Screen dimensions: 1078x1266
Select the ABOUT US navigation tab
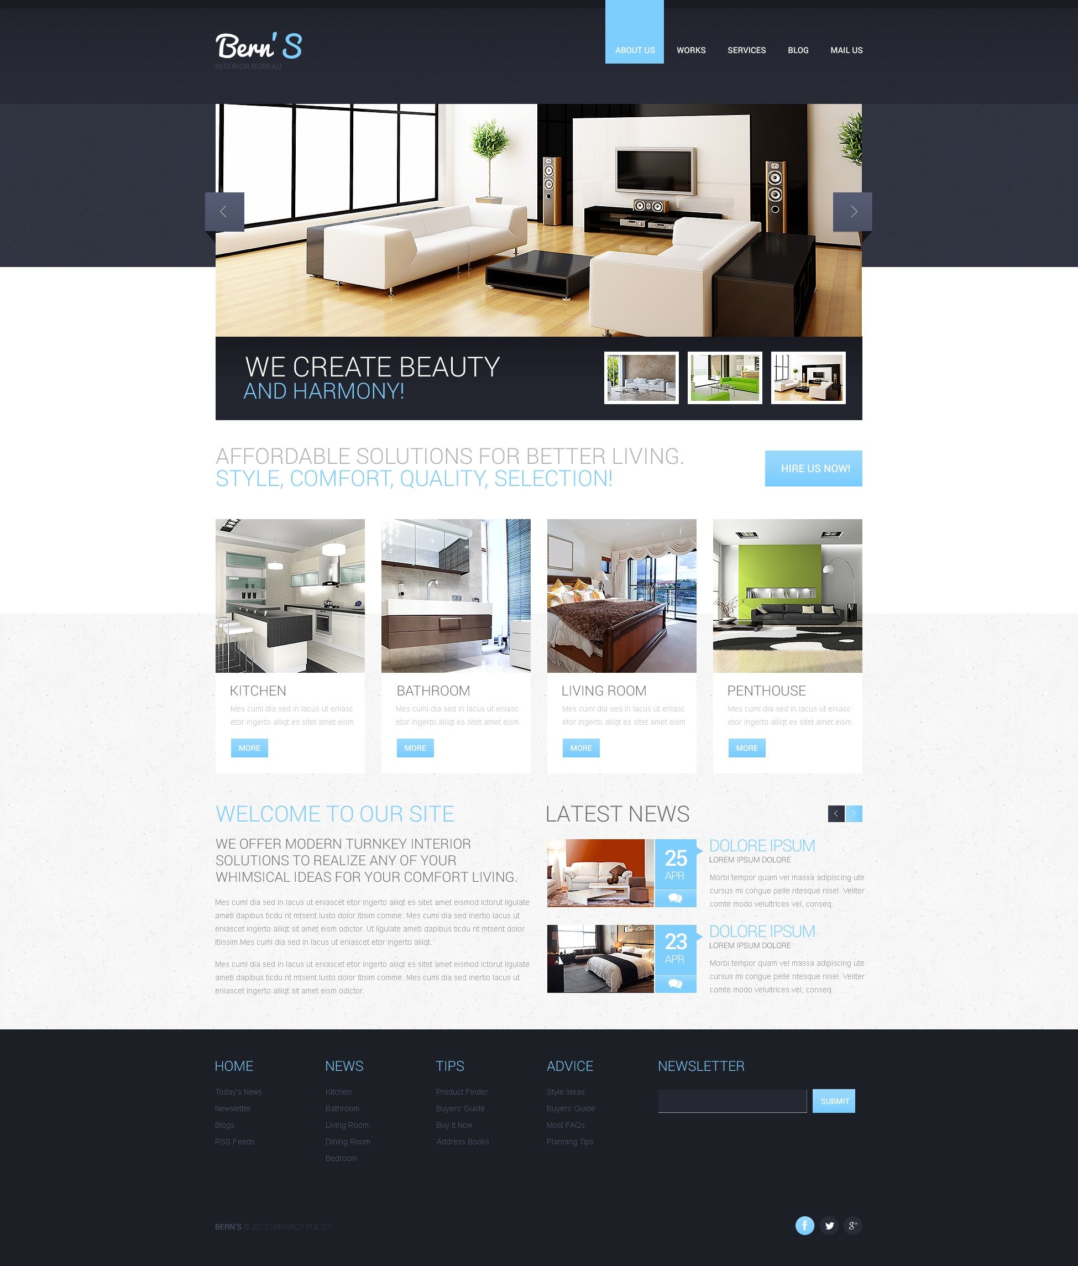click(x=632, y=49)
